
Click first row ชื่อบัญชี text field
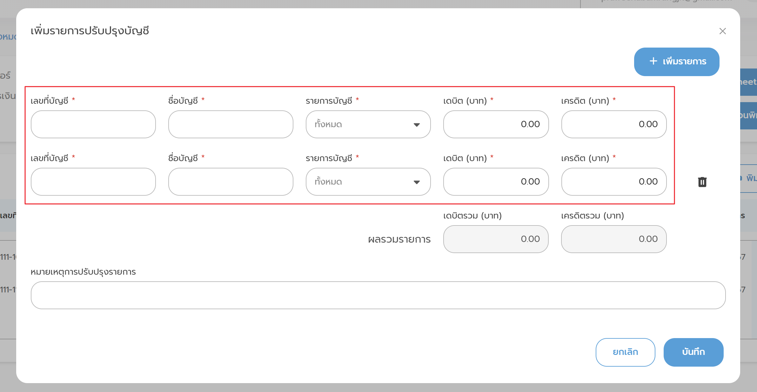[231, 124]
